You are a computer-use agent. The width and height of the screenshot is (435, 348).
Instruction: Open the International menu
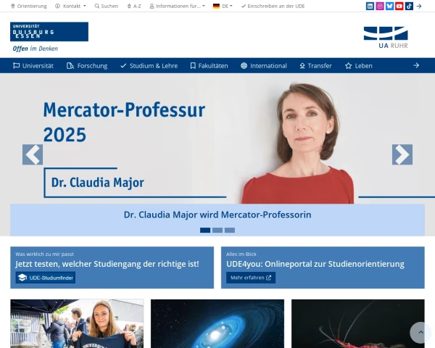click(x=264, y=66)
